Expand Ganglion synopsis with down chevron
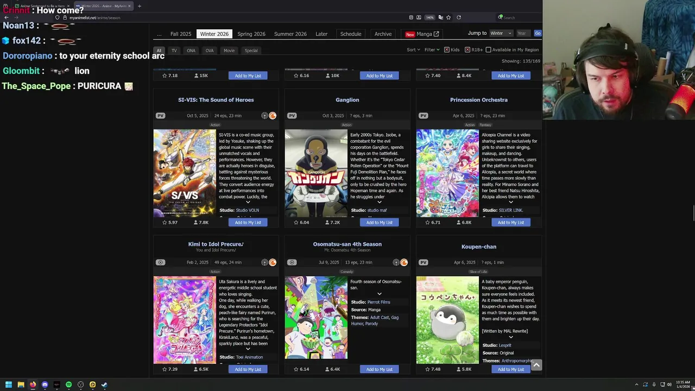This screenshot has width=695, height=391. [x=380, y=202]
